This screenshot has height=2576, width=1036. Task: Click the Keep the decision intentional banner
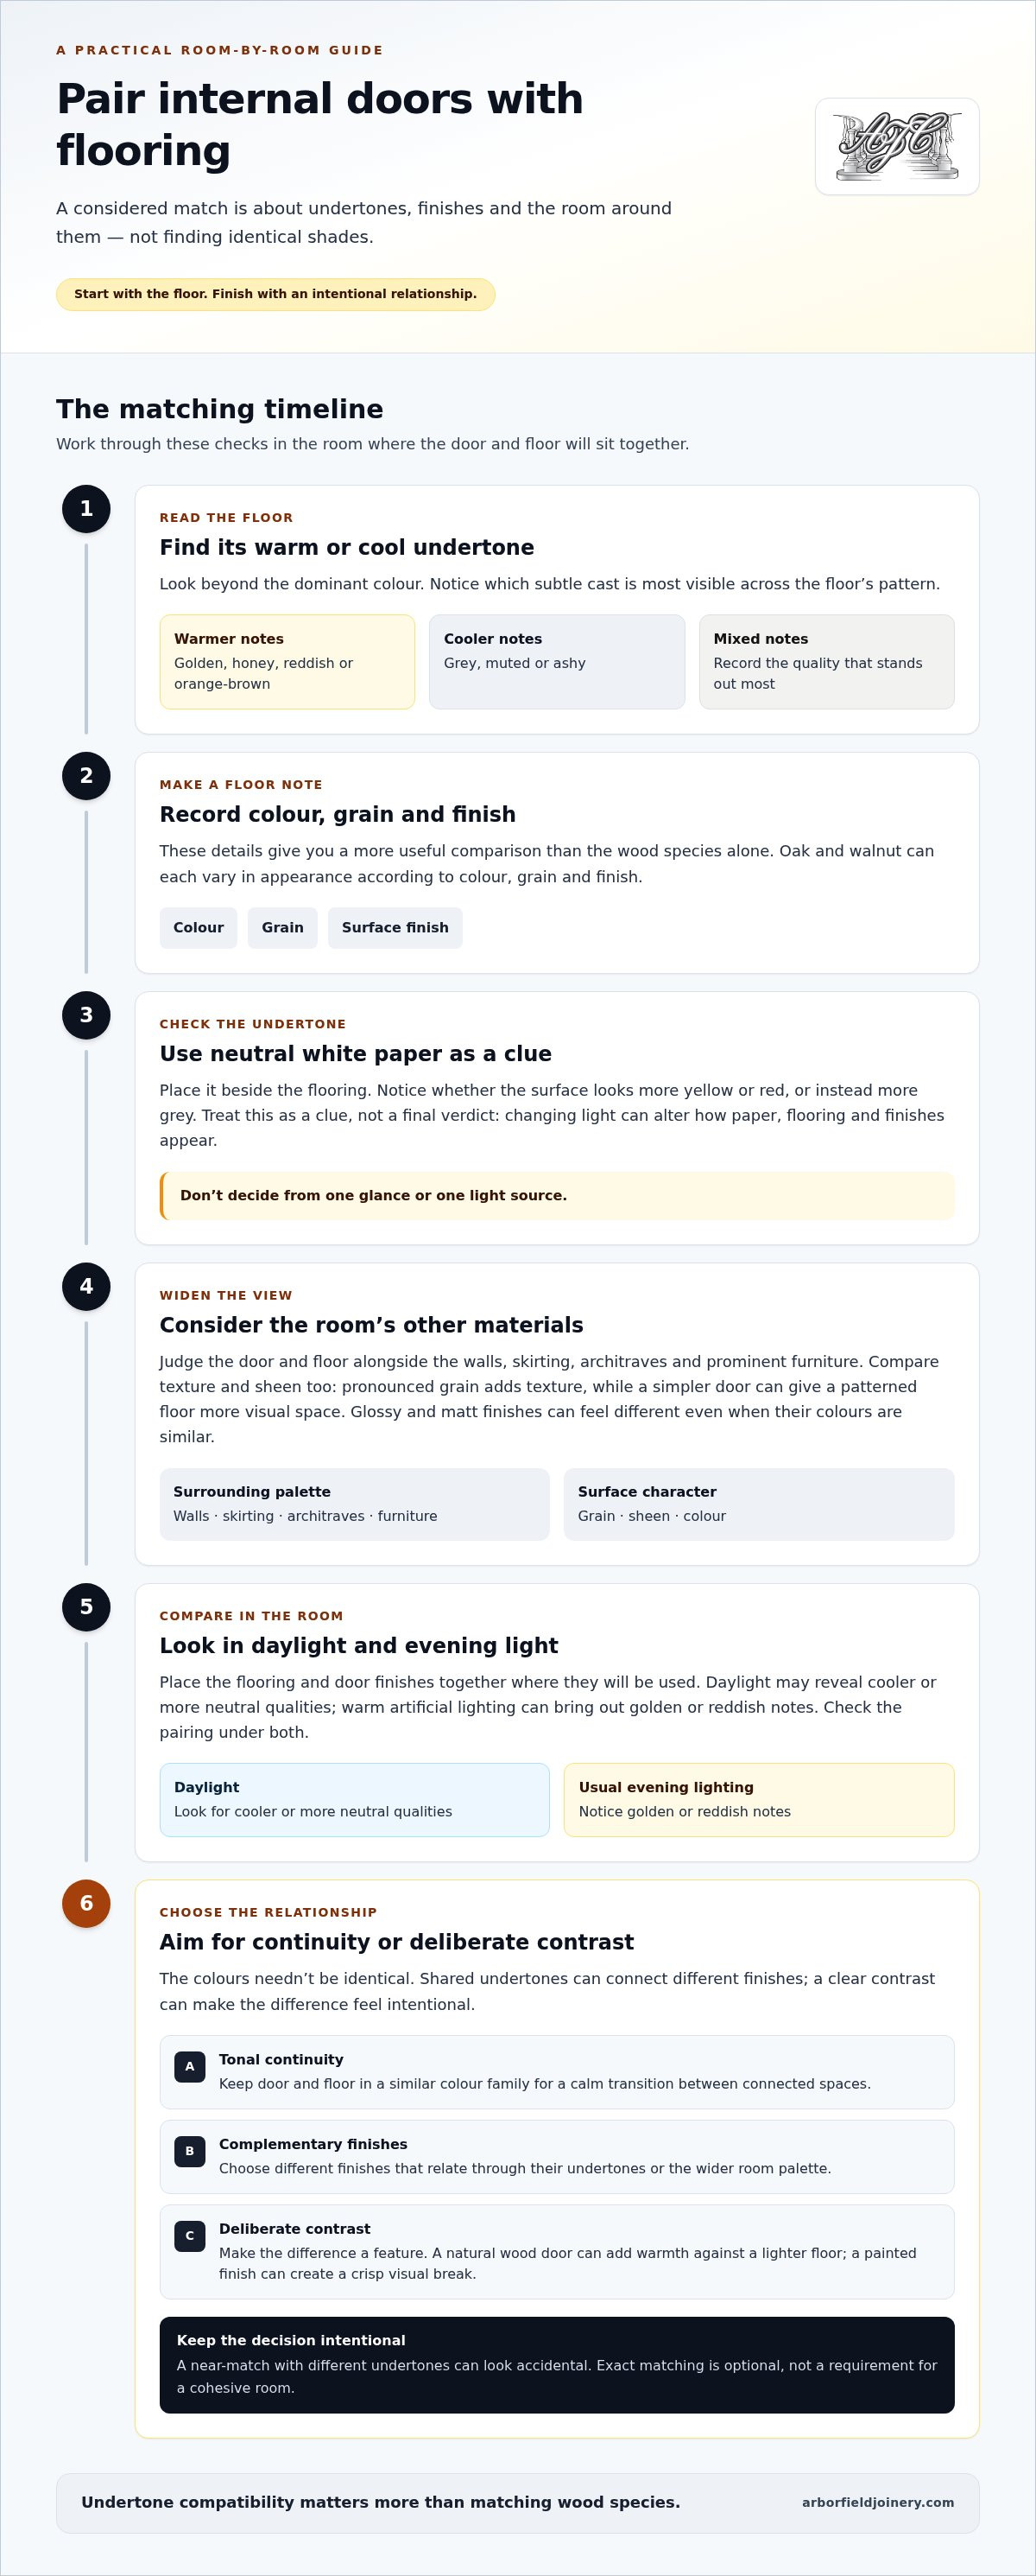click(x=558, y=2365)
